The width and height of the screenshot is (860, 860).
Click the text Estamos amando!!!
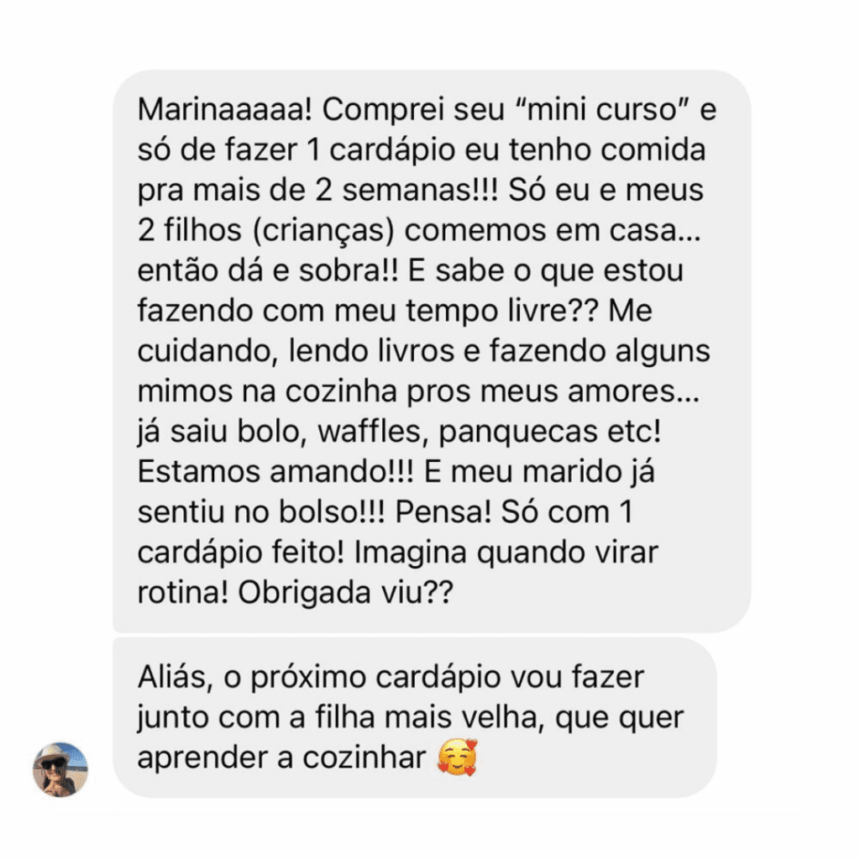[x=275, y=472]
